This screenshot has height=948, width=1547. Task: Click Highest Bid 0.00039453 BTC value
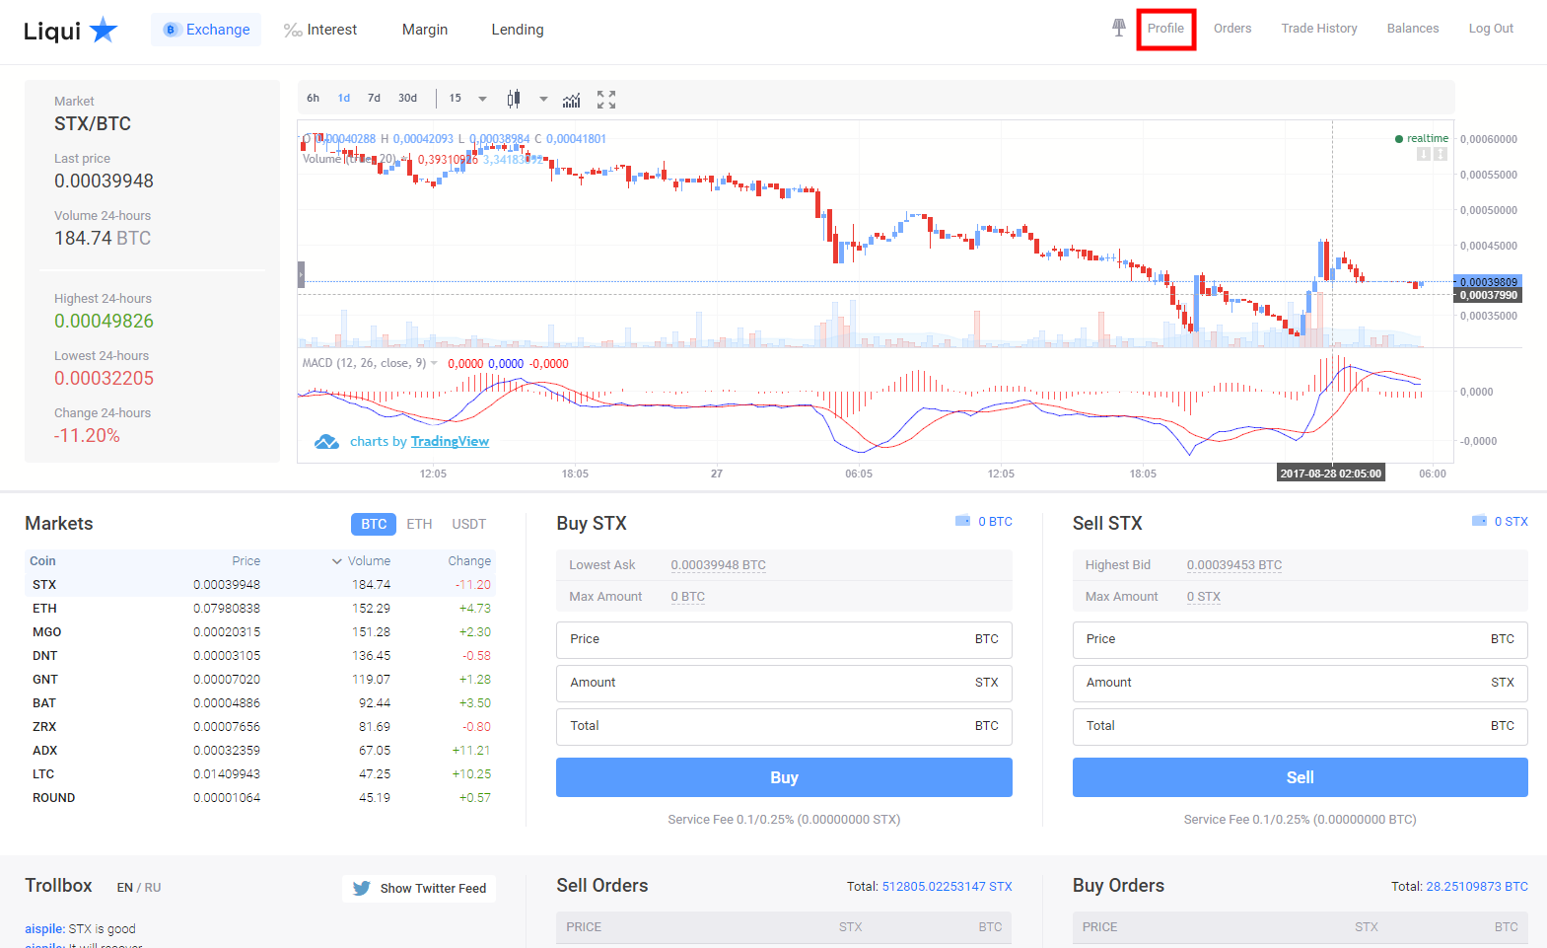(1234, 565)
